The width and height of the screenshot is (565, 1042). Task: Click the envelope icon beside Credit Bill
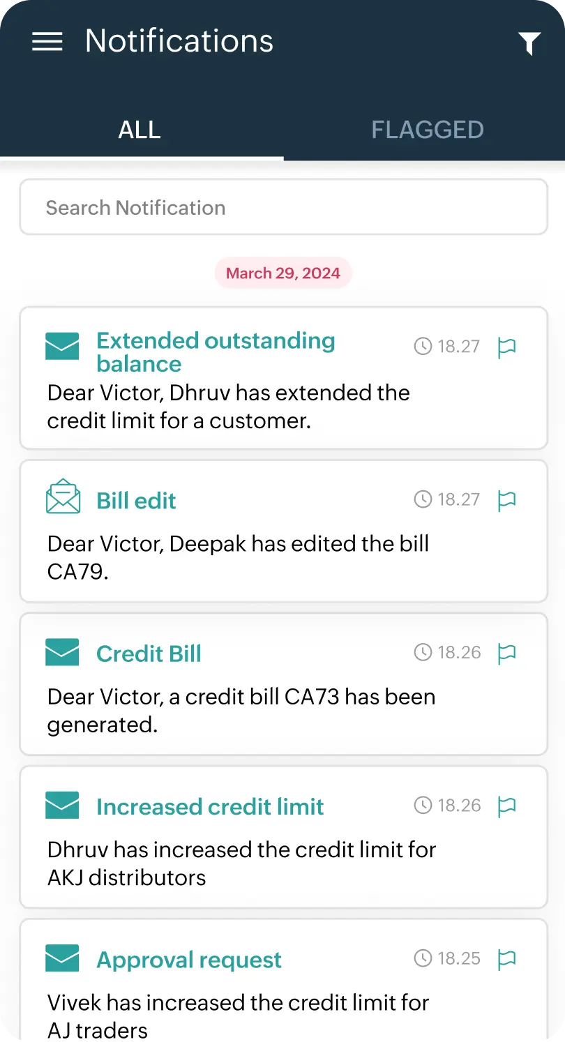pos(62,652)
